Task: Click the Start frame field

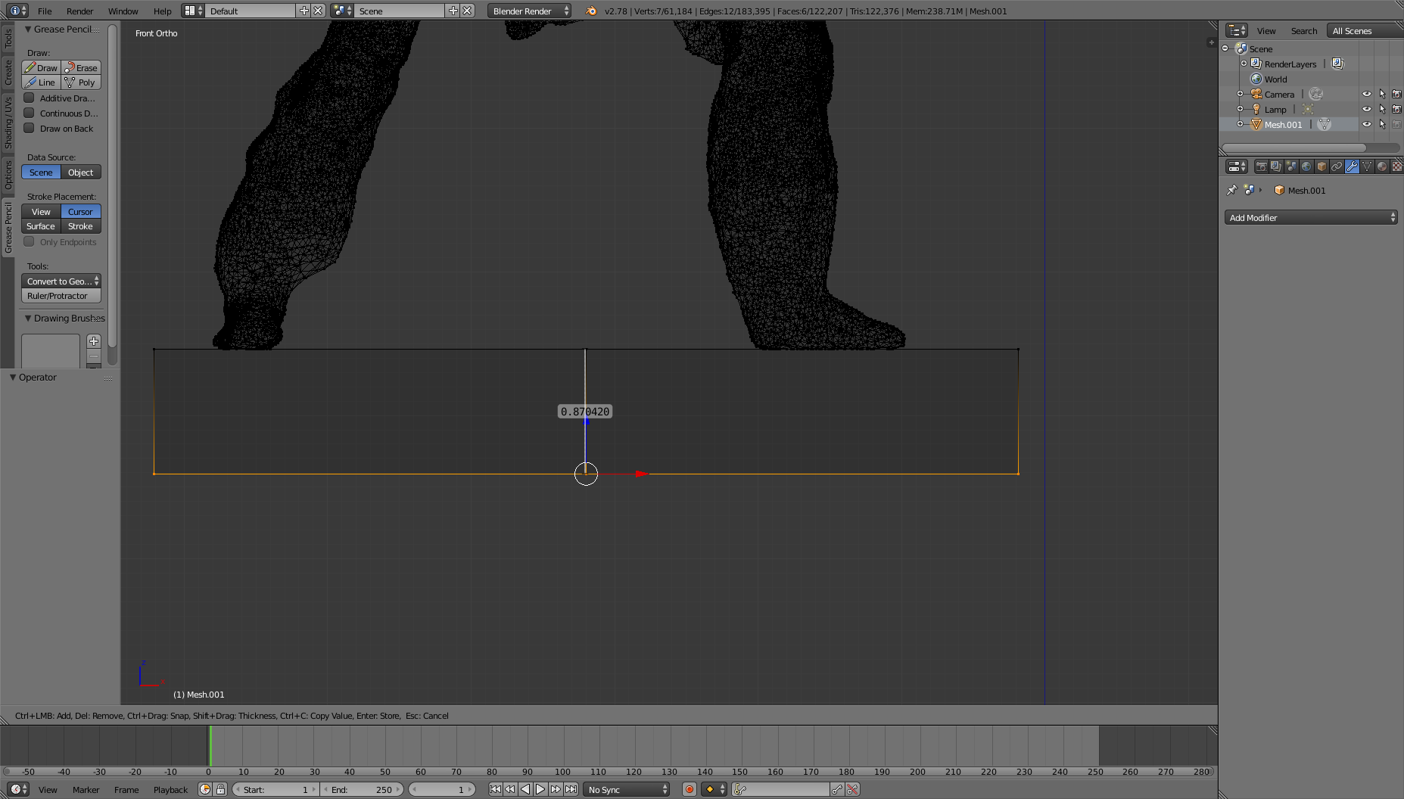Action: 276,789
